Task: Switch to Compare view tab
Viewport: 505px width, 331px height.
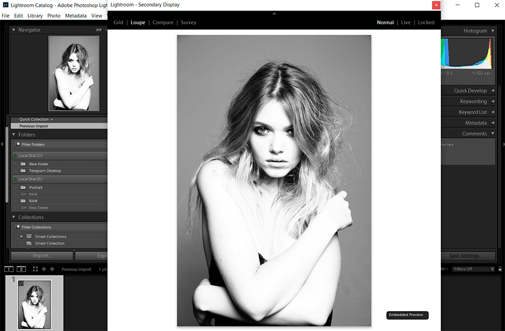Action: 163,23
